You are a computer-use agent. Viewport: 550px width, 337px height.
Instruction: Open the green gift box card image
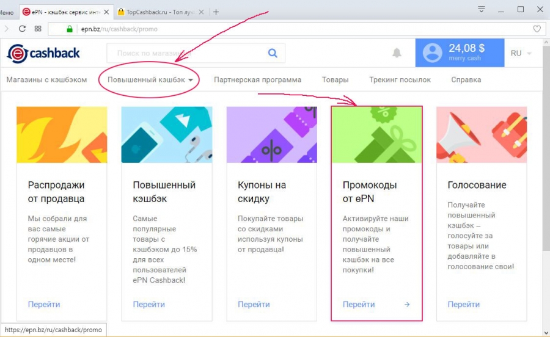pos(376,134)
